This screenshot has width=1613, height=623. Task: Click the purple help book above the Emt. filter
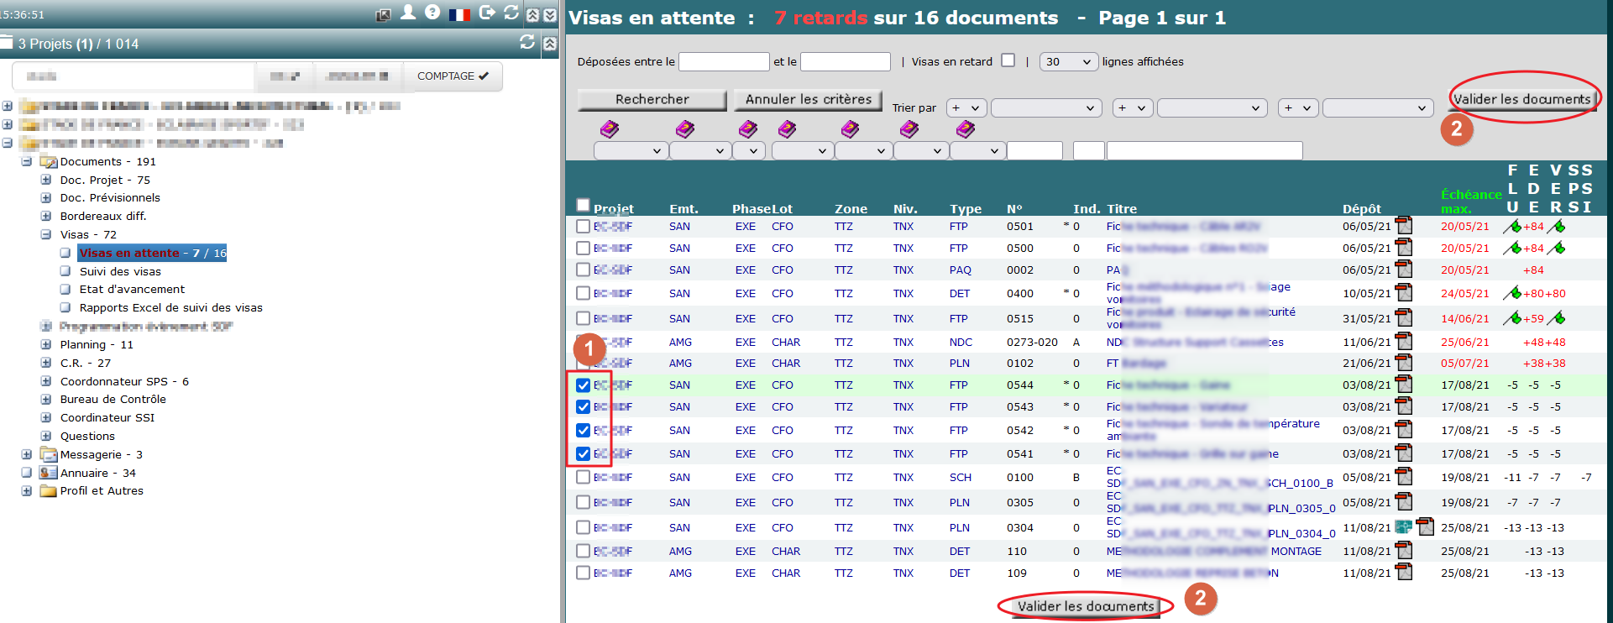pyautogui.click(x=685, y=129)
